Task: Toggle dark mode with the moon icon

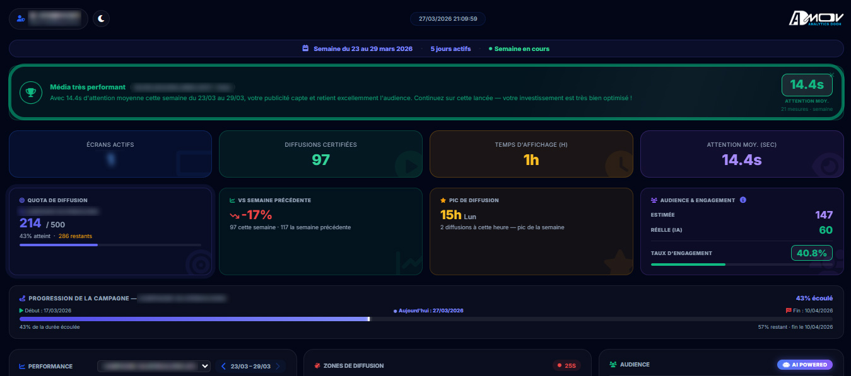Action: (101, 19)
